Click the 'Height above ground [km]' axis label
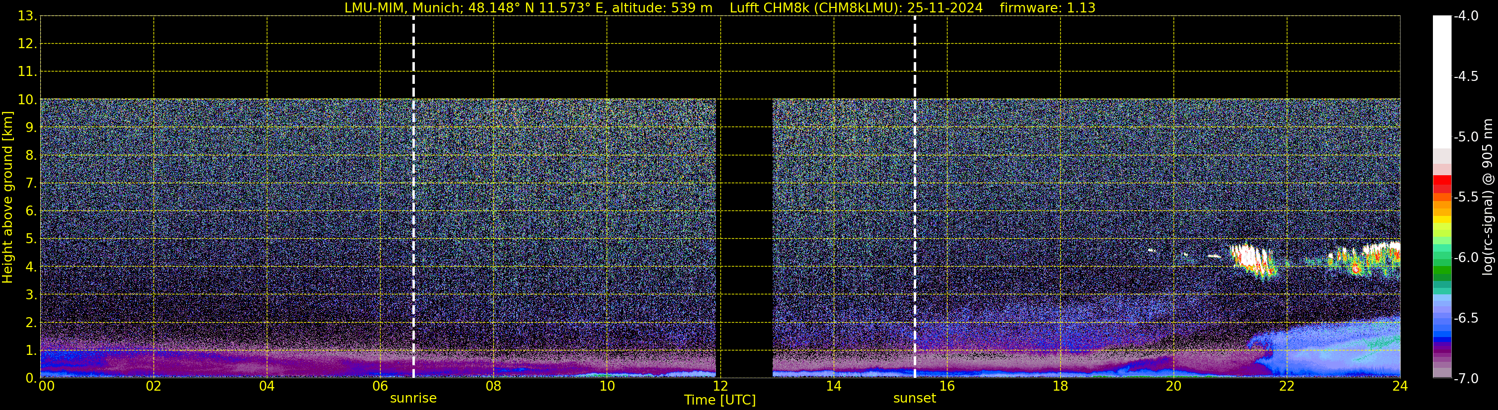This screenshot has width=1498, height=410. click(7, 197)
